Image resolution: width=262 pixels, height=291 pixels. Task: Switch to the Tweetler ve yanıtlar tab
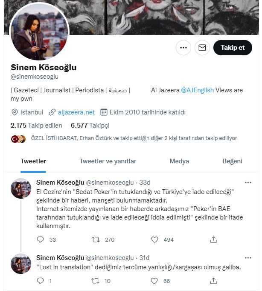108,161
